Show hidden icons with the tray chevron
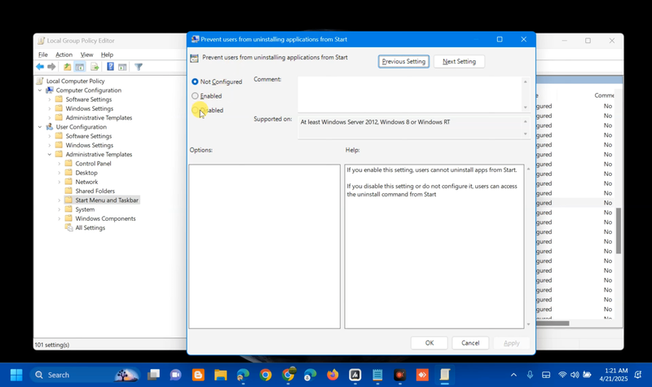Viewport: 652px width, 387px height. [x=514, y=375]
